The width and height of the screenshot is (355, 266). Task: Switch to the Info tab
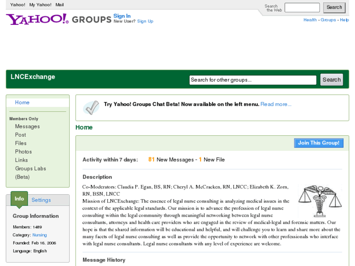point(19,199)
